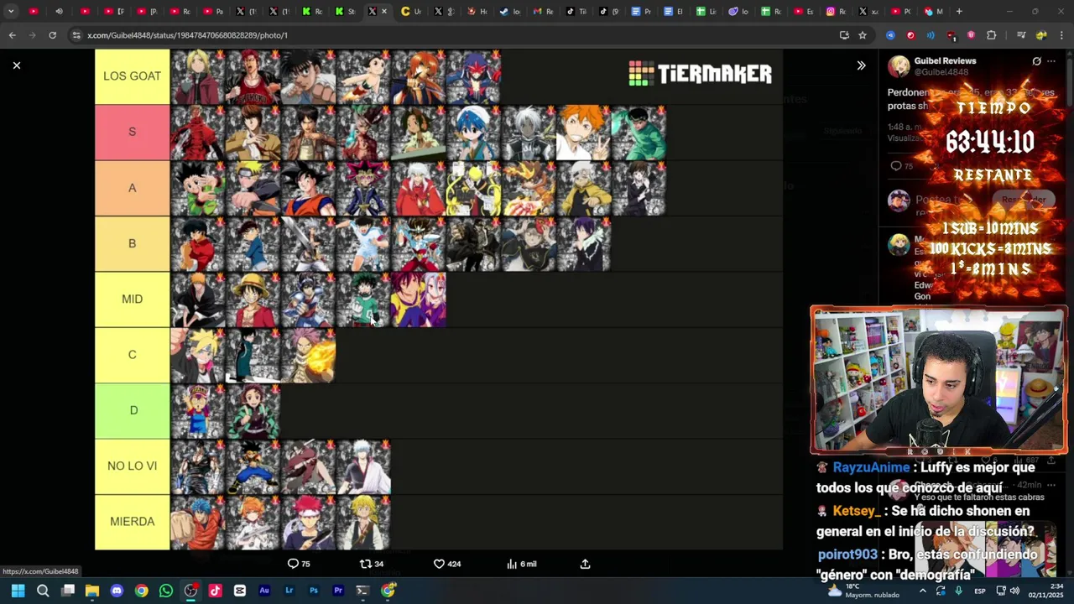Switch to the Instagram tab
Screen dimensions: 1074x604
click(837, 12)
